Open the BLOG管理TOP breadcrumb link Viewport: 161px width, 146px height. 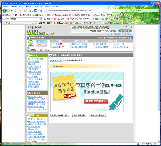coord(56,60)
